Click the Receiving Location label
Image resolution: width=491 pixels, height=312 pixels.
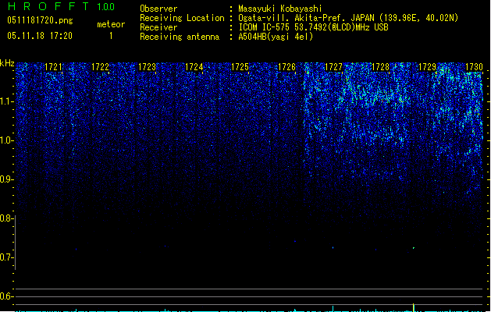[x=182, y=18]
